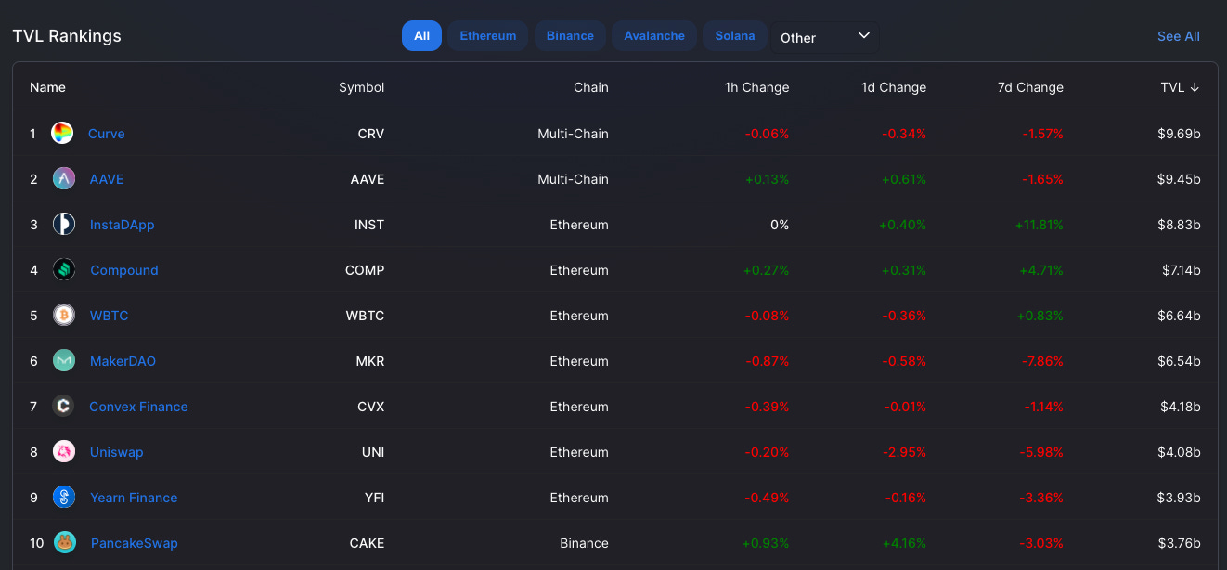
Task: Click the +0.93% 1h change value
Action: tap(767, 543)
